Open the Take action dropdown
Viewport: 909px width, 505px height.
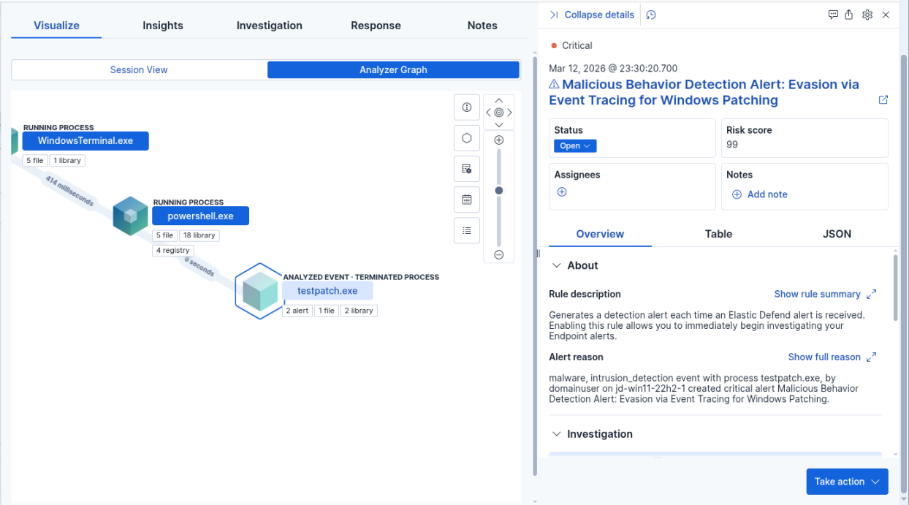(x=847, y=482)
